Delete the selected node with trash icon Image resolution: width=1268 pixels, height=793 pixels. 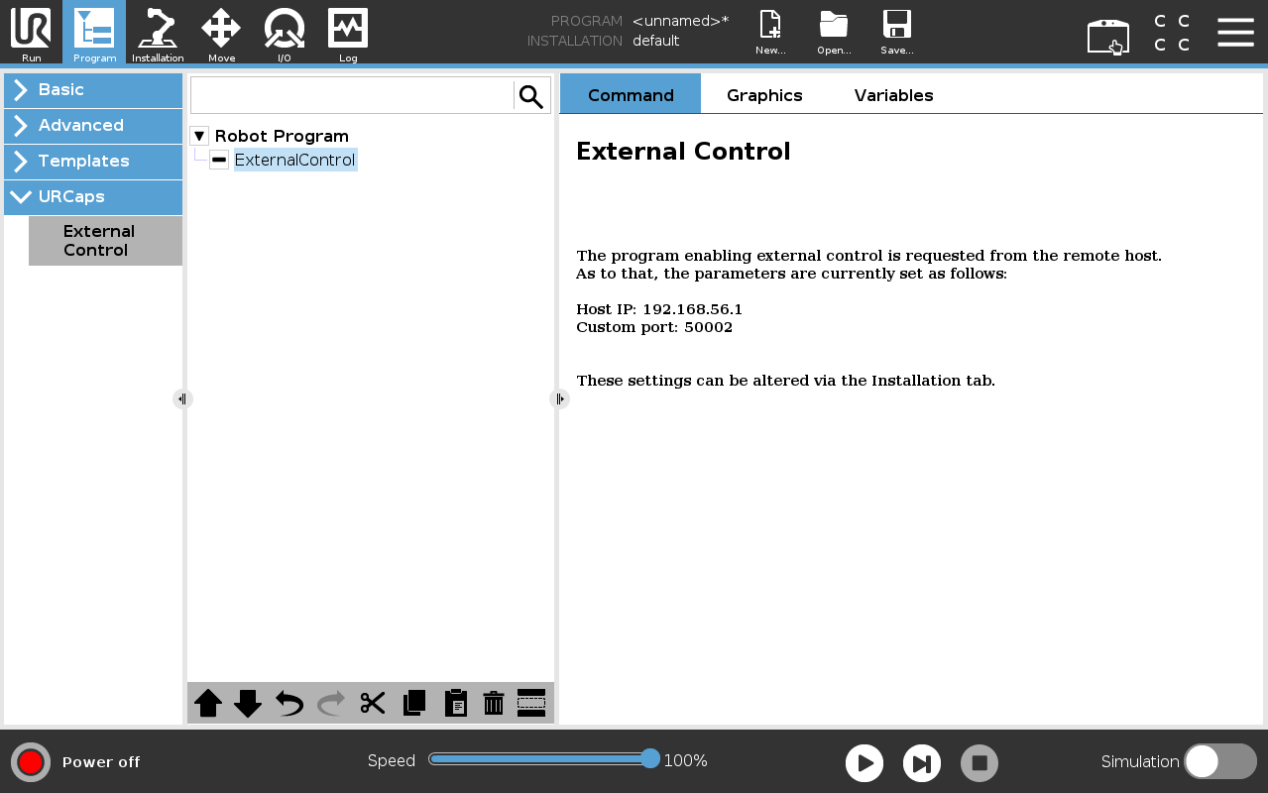point(494,703)
